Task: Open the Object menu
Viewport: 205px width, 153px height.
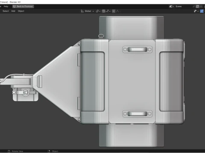Action: point(21,11)
